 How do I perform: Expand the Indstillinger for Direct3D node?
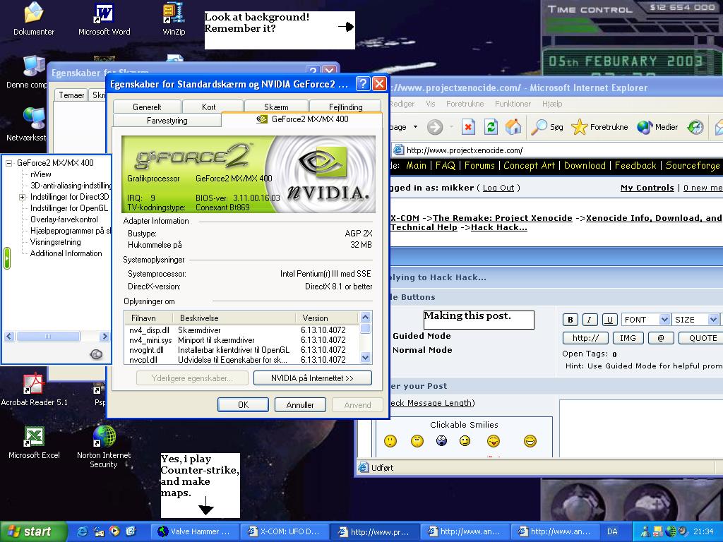point(22,198)
